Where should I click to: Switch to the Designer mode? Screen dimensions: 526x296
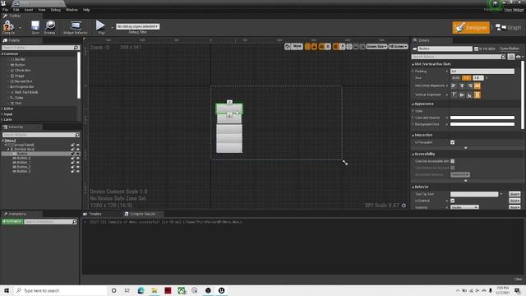(x=471, y=27)
